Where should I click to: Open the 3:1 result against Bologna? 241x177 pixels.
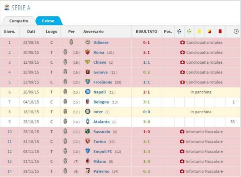tap(146, 102)
